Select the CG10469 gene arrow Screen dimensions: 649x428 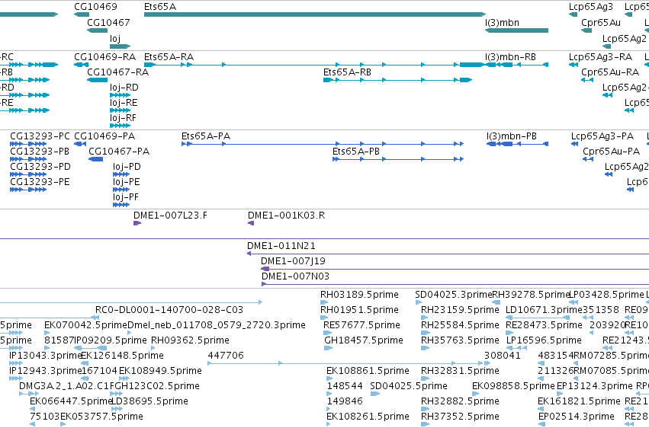click(82, 14)
